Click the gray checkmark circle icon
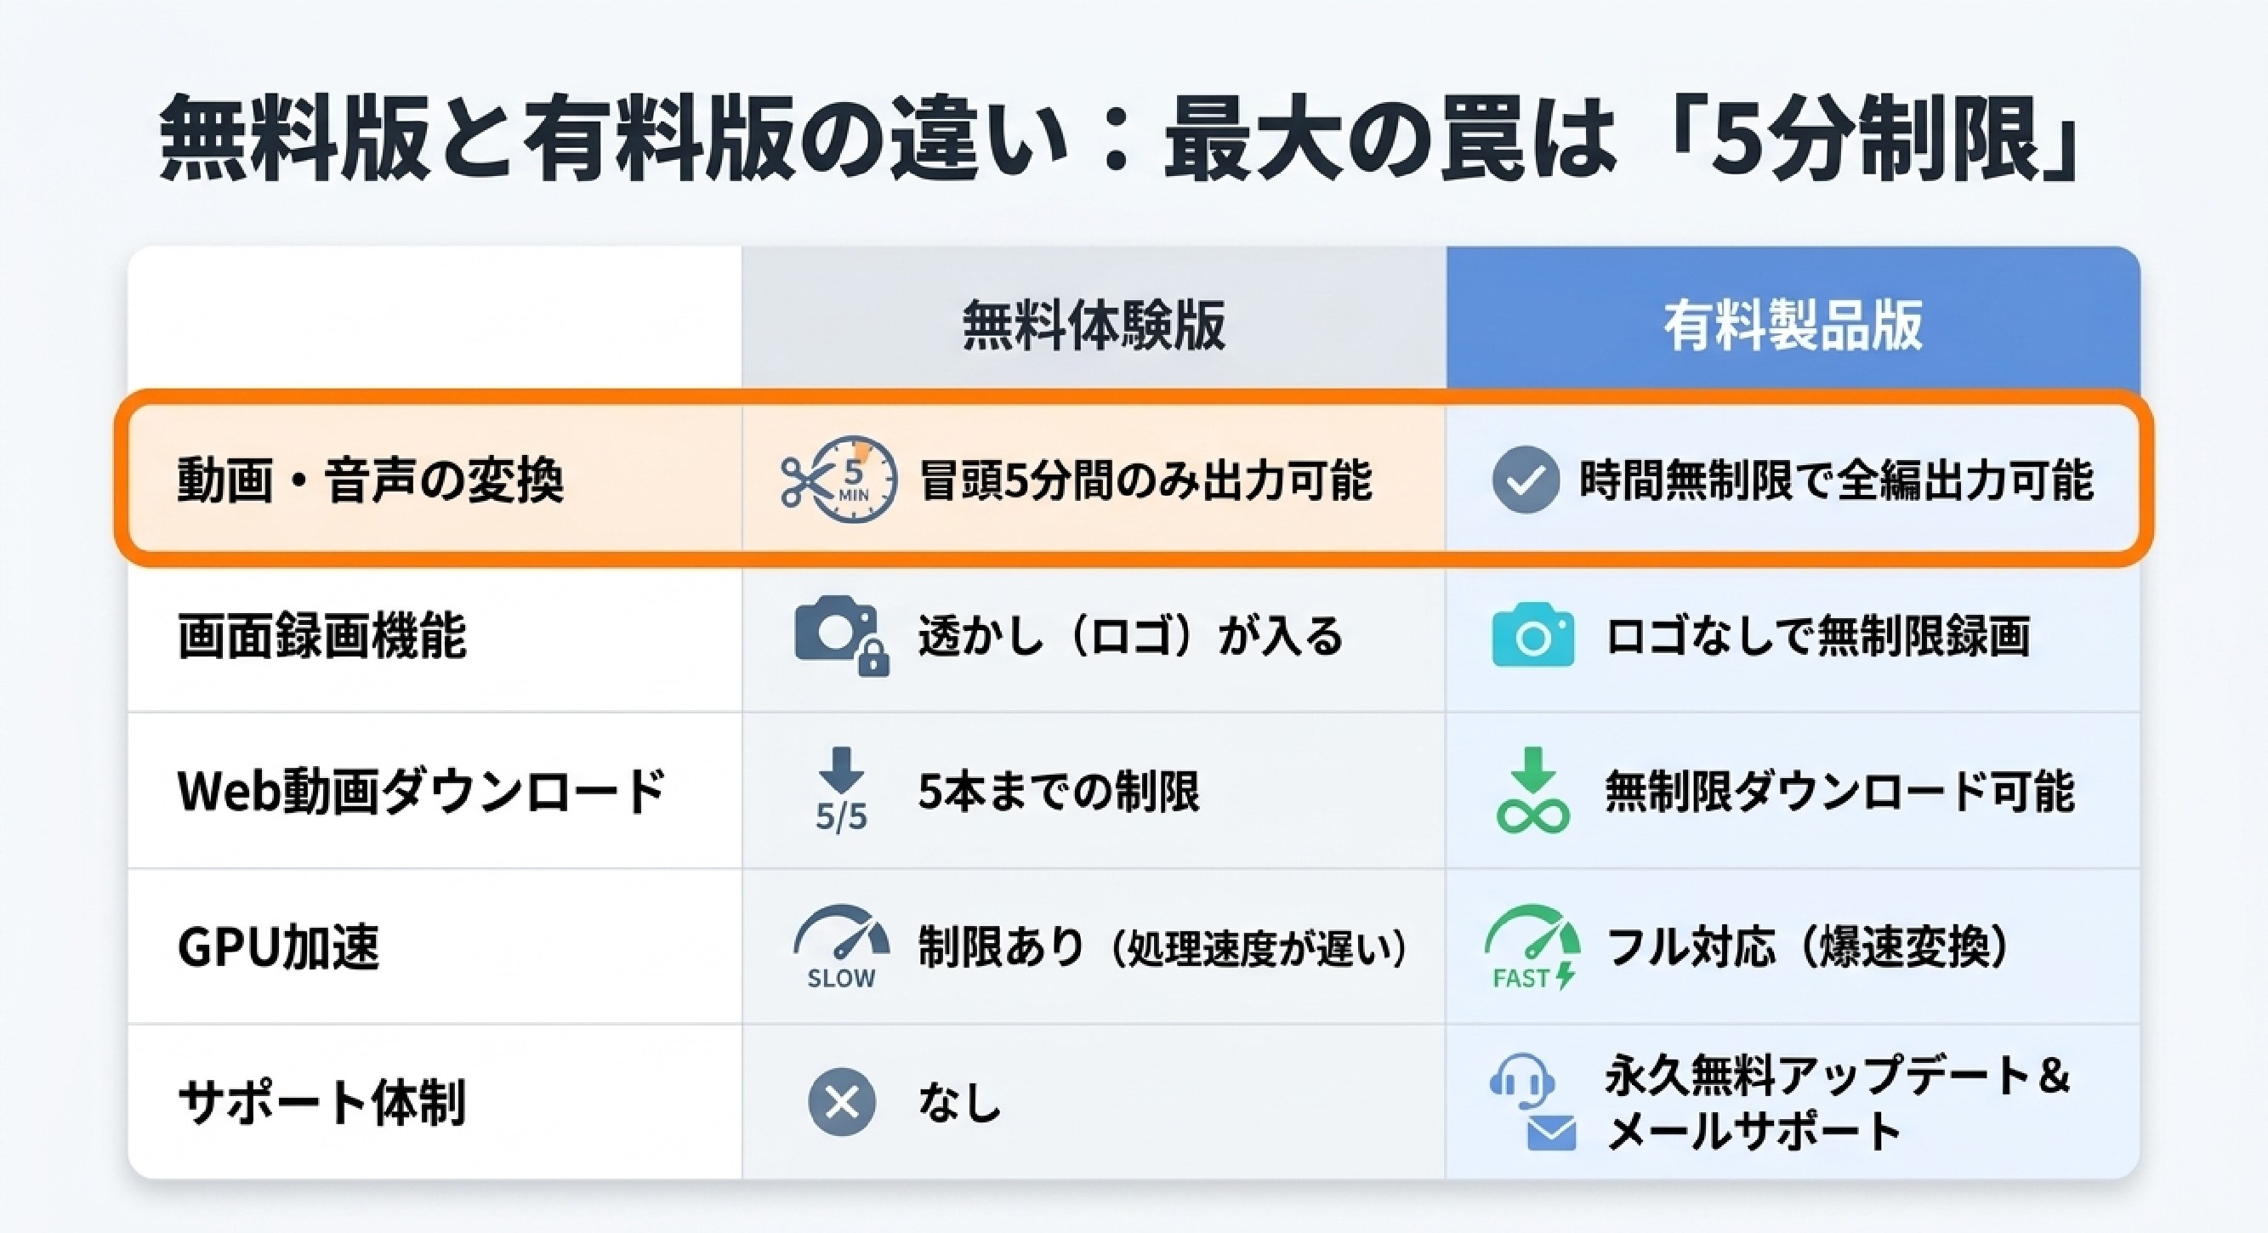Viewport: 2268px width, 1233px height. click(x=1525, y=480)
